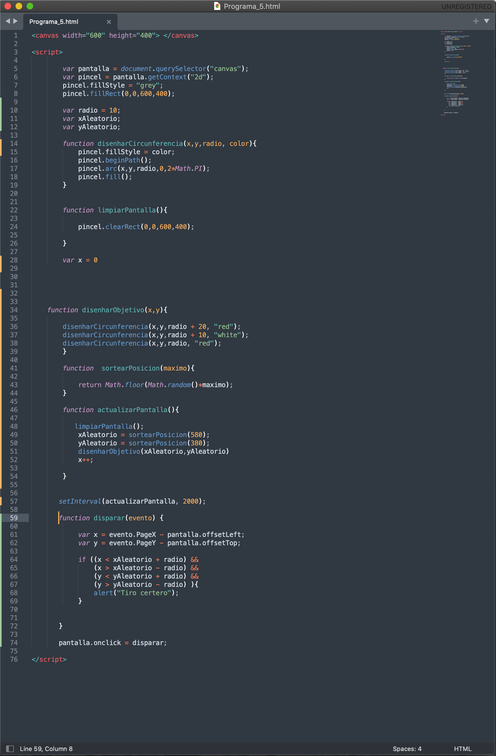Open a new tab with plus icon
The image size is (496, 756).
476,21
